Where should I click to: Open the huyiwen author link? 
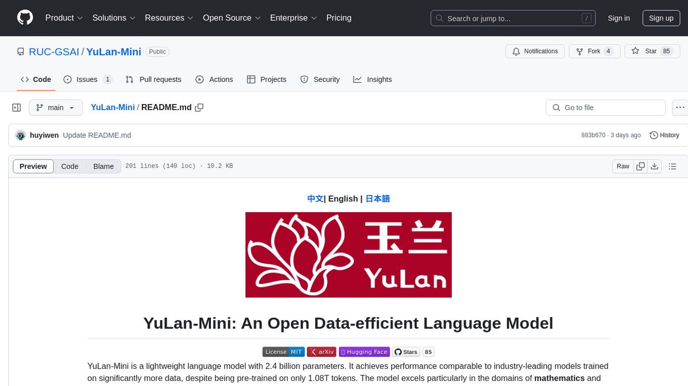point(45,135)
